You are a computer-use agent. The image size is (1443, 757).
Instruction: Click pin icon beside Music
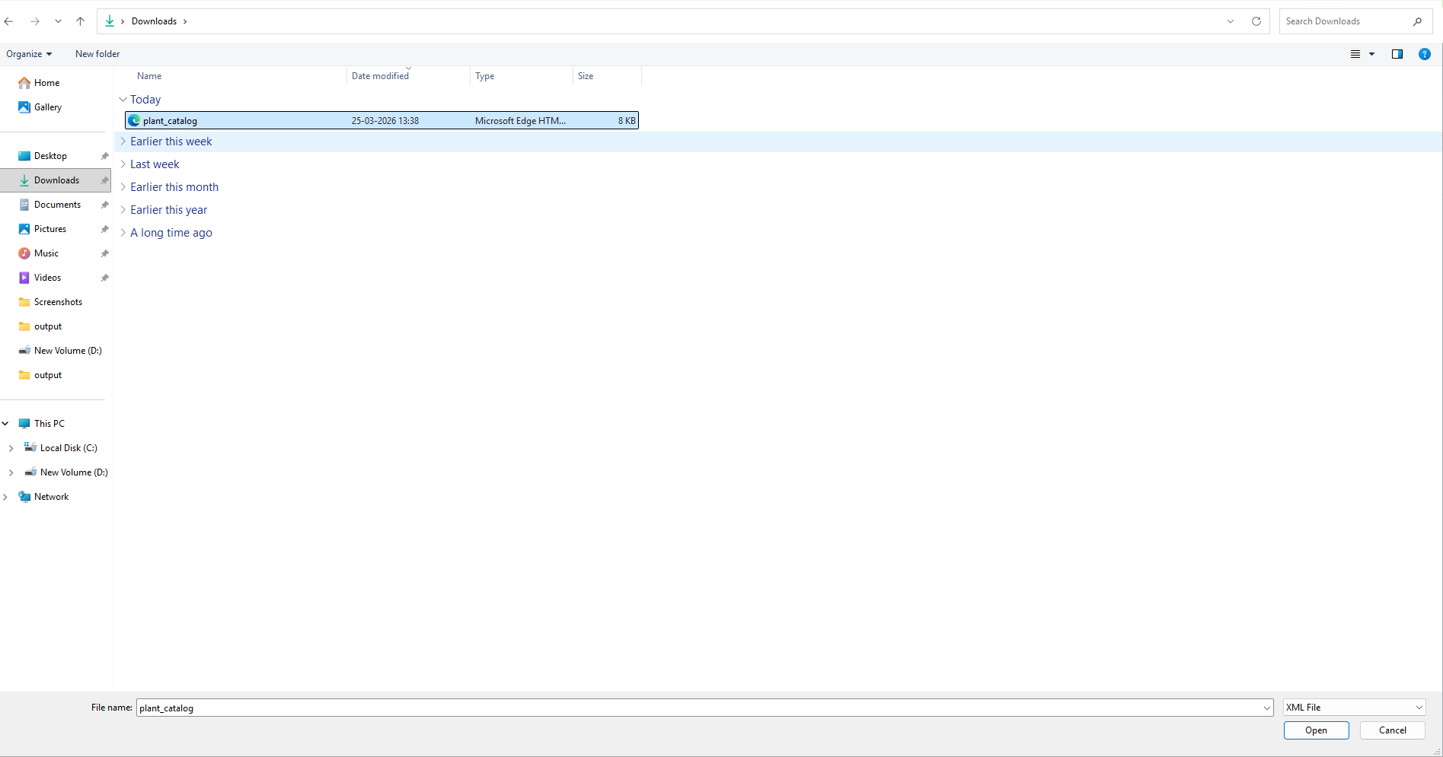pyautogui.click(x=104, y=253)
